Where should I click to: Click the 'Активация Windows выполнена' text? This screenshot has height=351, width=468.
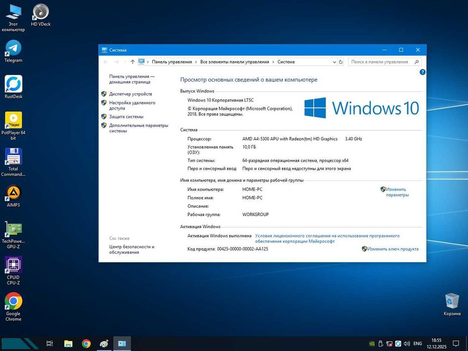point(219,236)
